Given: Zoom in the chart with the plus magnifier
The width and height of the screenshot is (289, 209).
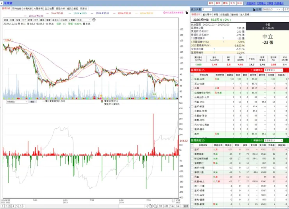Looking at the screenshot, I should coord(155,206).
